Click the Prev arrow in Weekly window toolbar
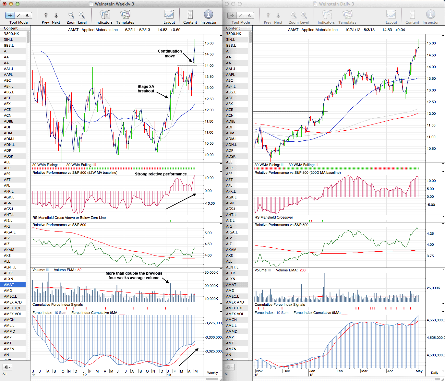 coord(46,16)
